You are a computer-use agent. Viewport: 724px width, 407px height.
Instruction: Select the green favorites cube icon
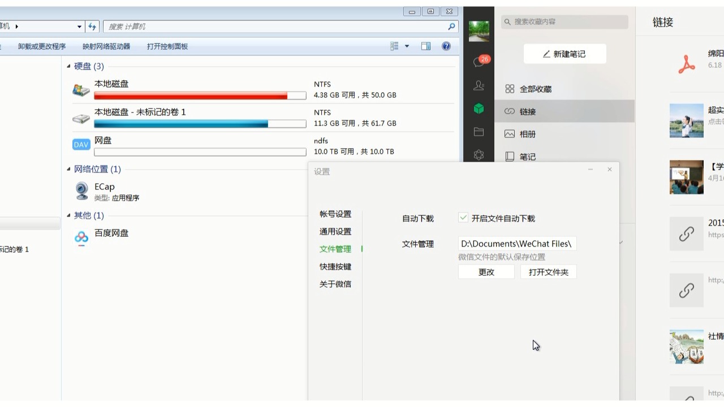(x=479, y=108)
